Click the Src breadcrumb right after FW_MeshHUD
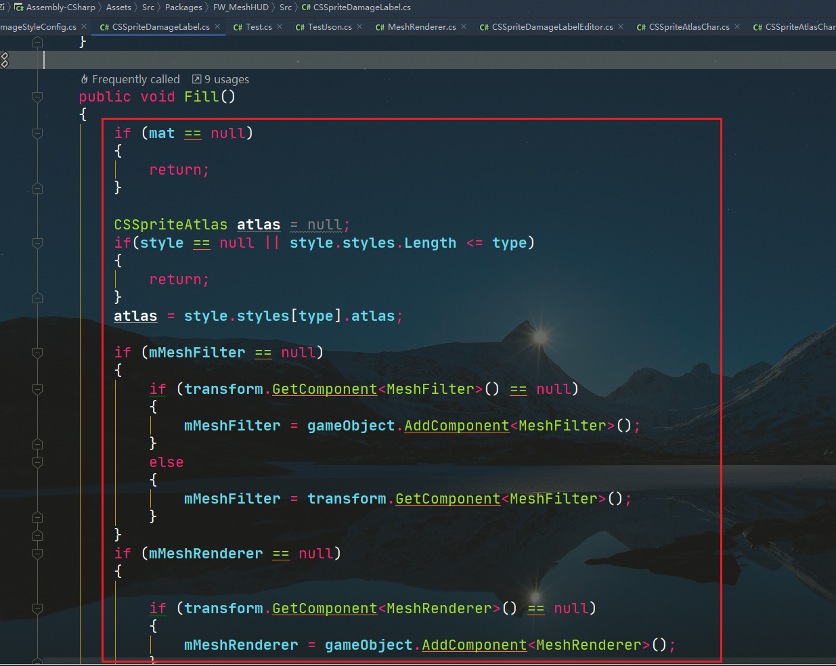Image resolution: width=836 pixels, height=666 pixels. coord(286,7)
